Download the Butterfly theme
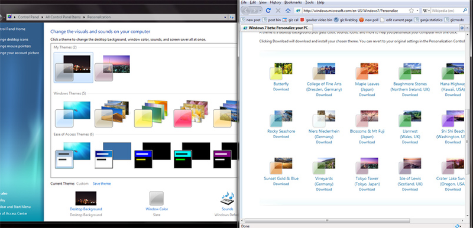The image size is (473, 228). [x=281, y=89]
